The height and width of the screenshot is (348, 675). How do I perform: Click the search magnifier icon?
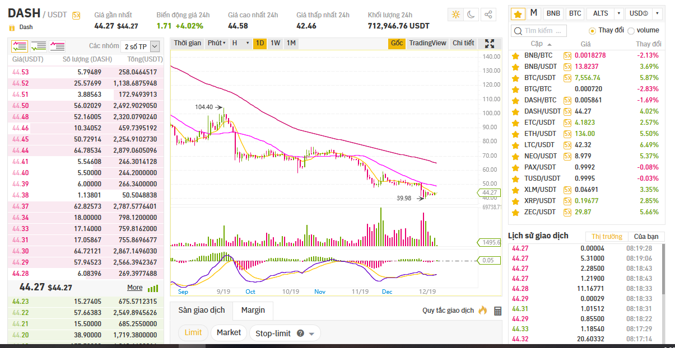pyautogui.click(x=518, y=31)
